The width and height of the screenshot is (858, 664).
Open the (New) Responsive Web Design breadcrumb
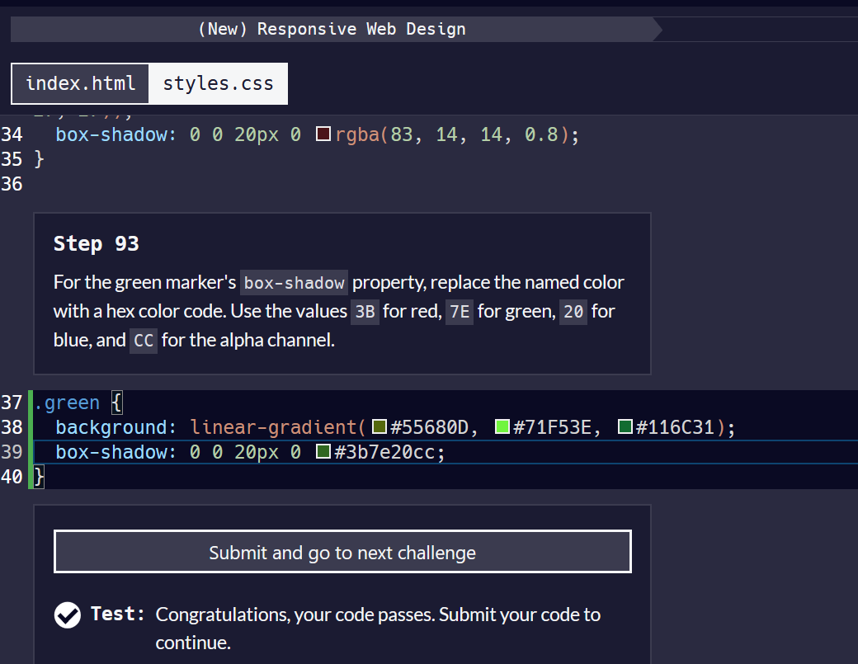[332, 29]
